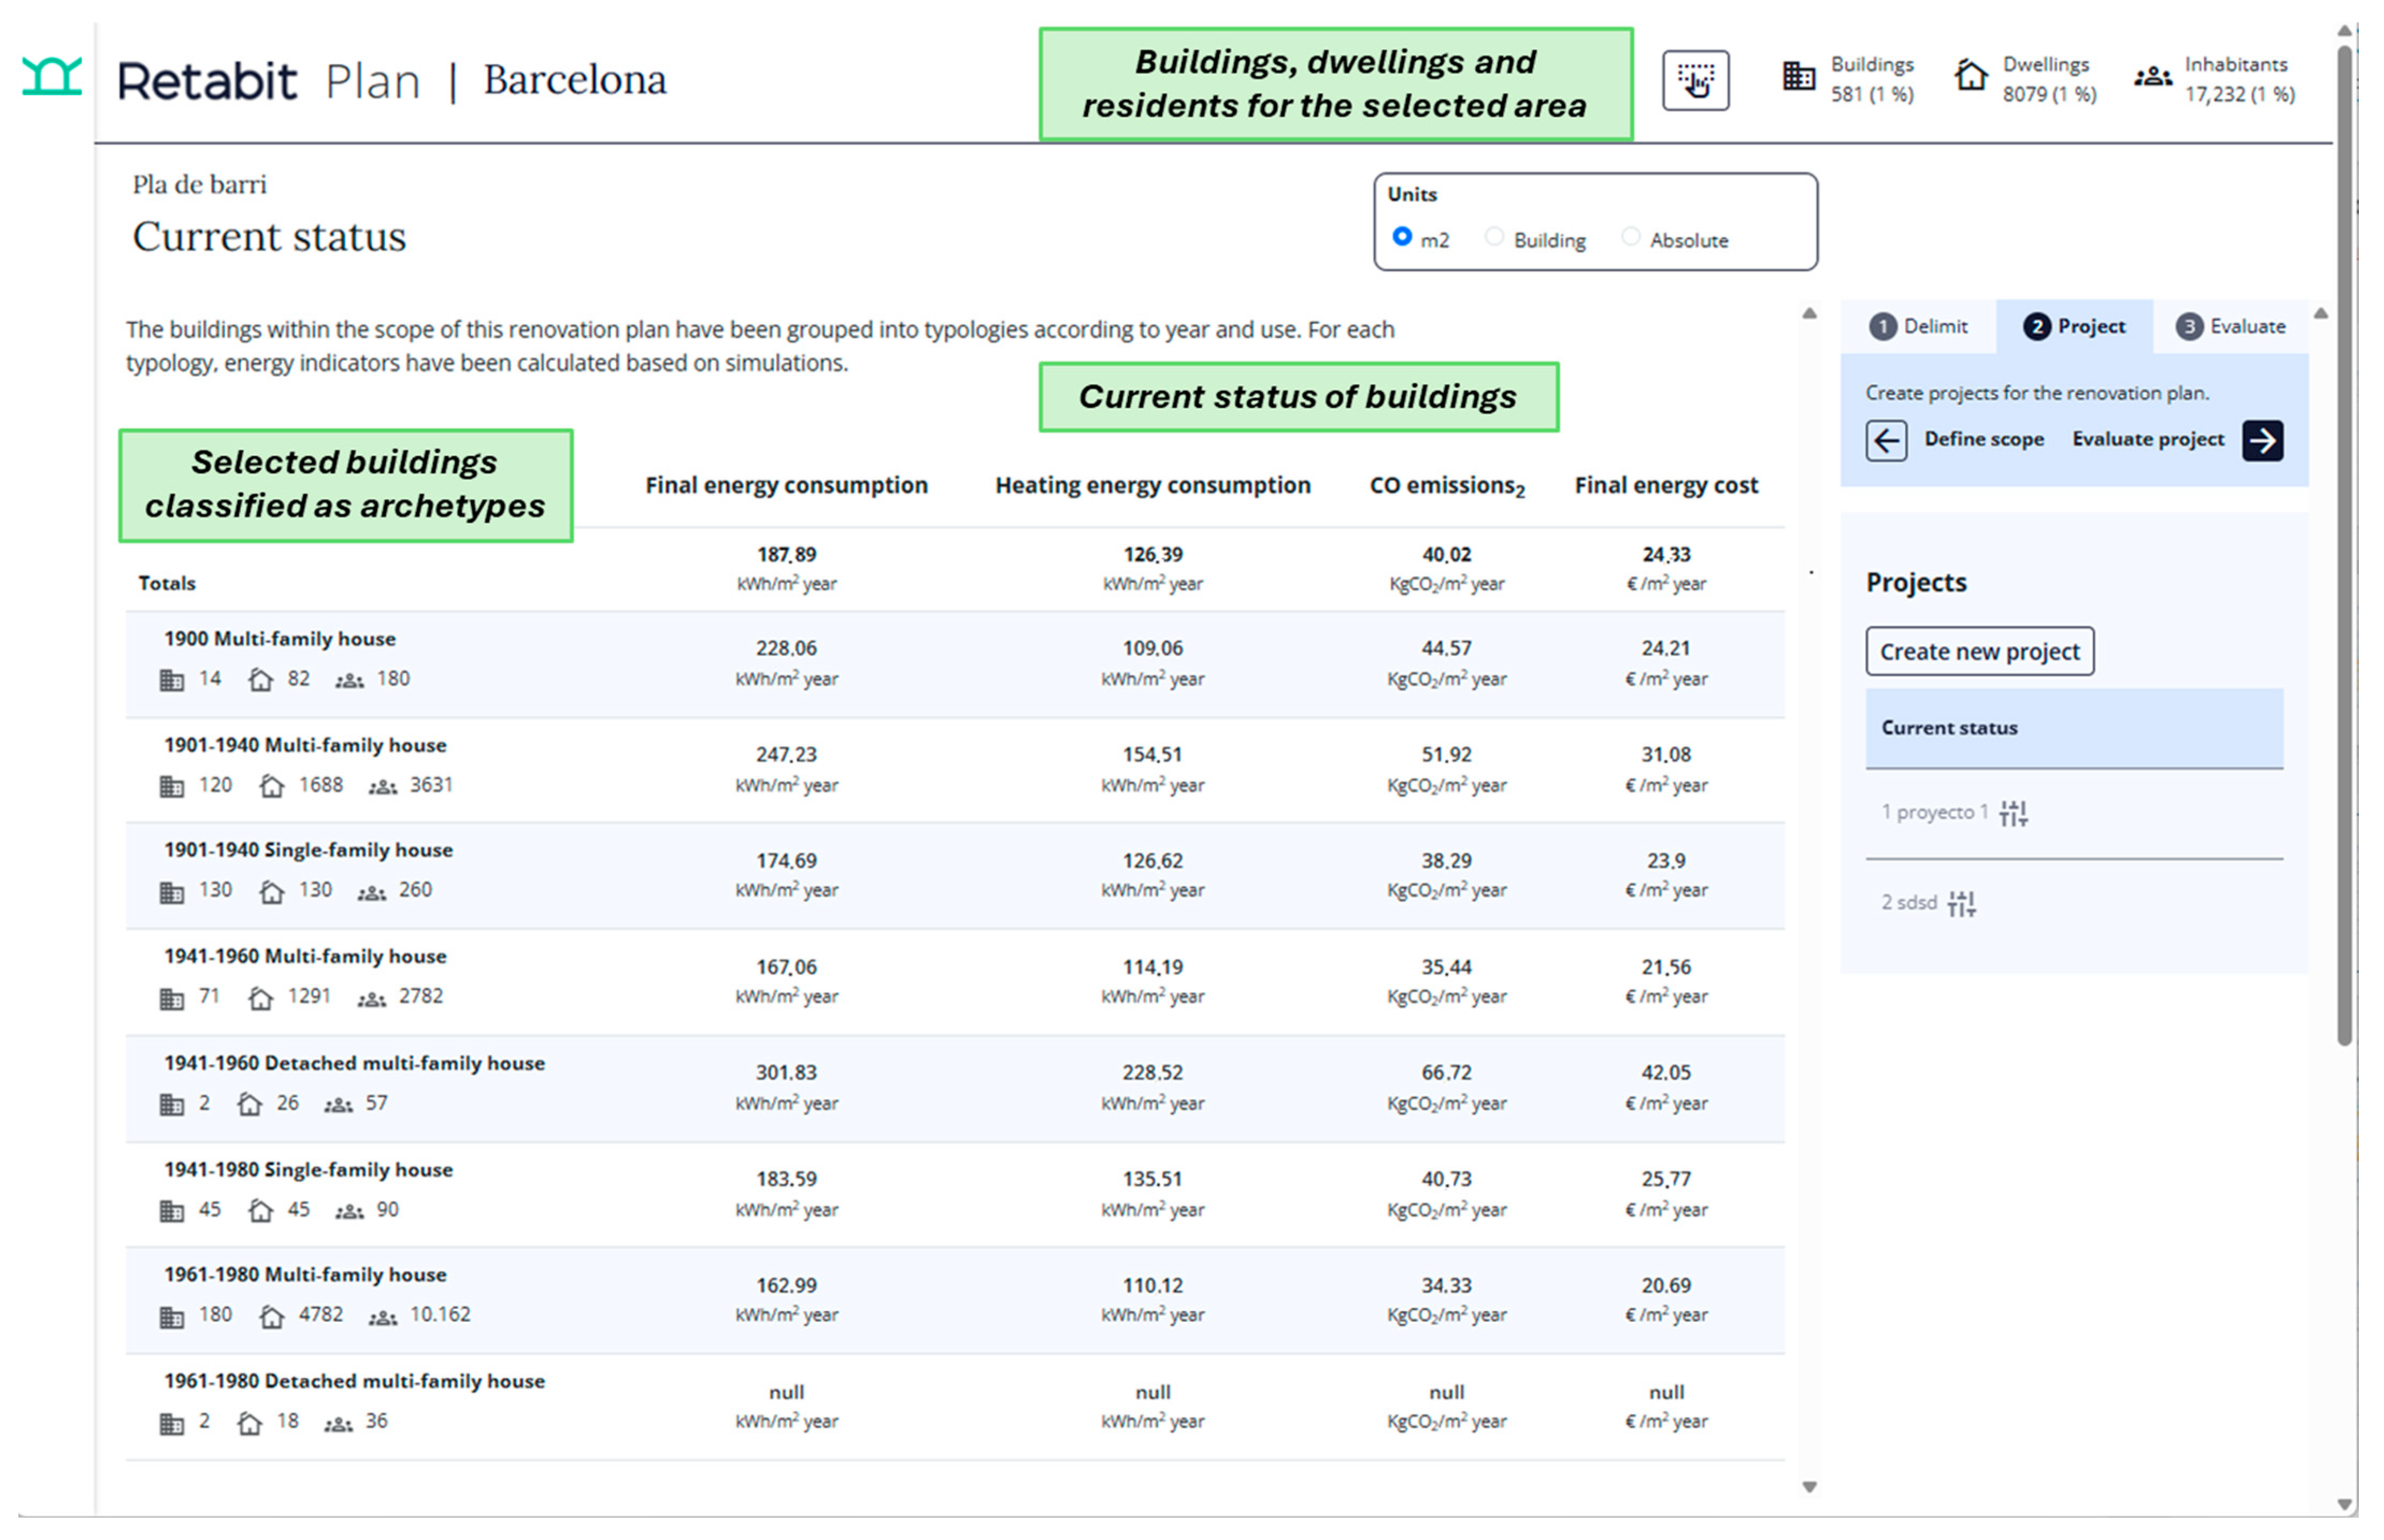This screenshot has height=1540, width=2384.
Task: Select Current status in Projects list
Action: click(2074, 728)
